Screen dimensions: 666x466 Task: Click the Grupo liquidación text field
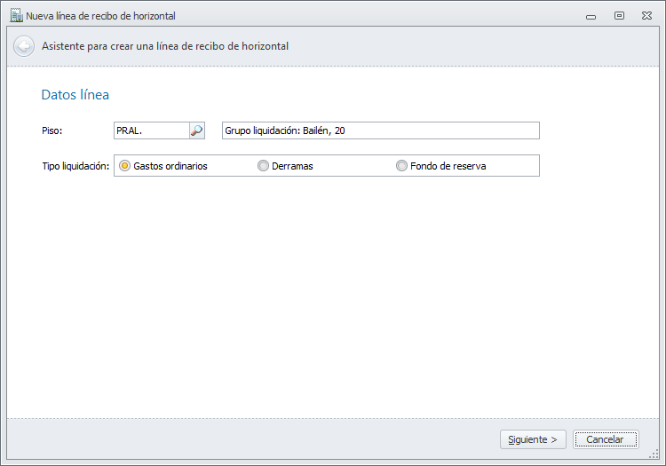tap(380, 130)
